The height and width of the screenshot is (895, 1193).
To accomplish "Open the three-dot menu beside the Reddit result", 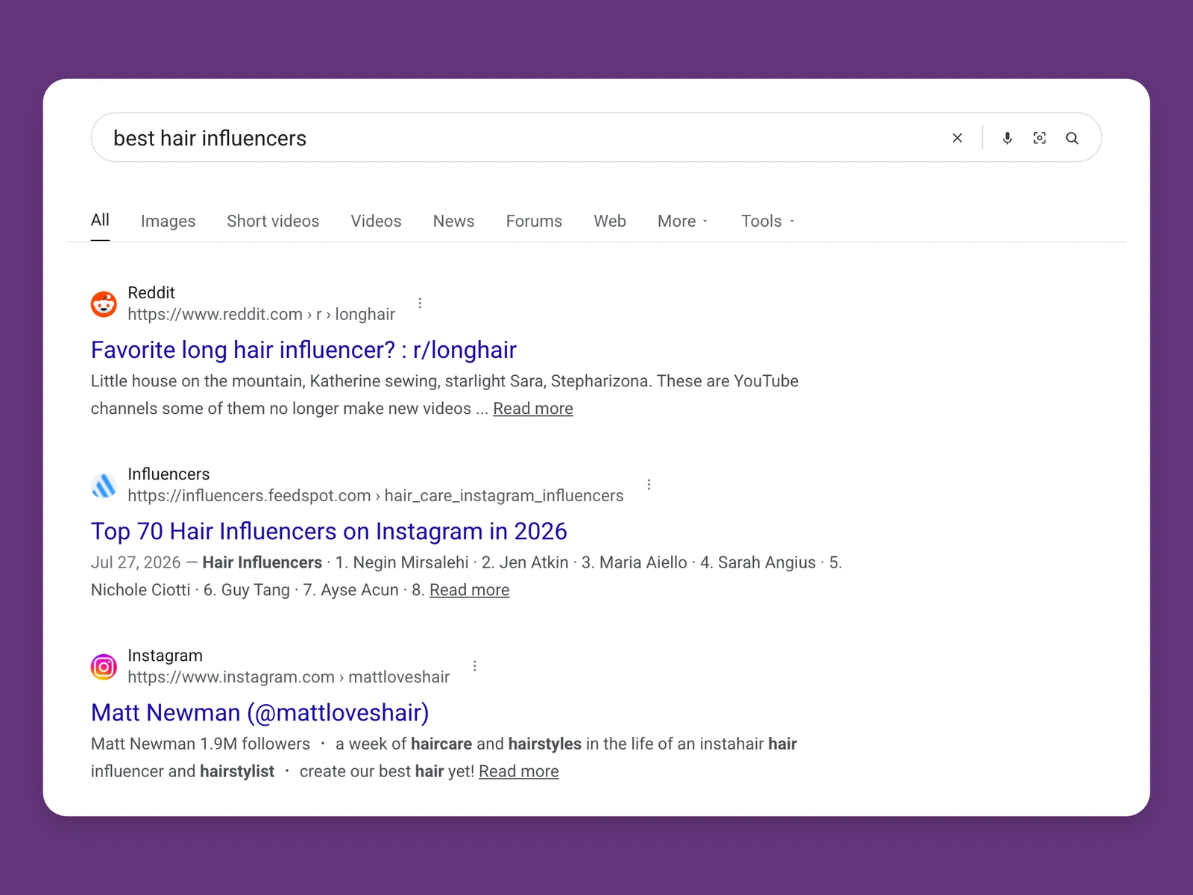I will [420, 303].
